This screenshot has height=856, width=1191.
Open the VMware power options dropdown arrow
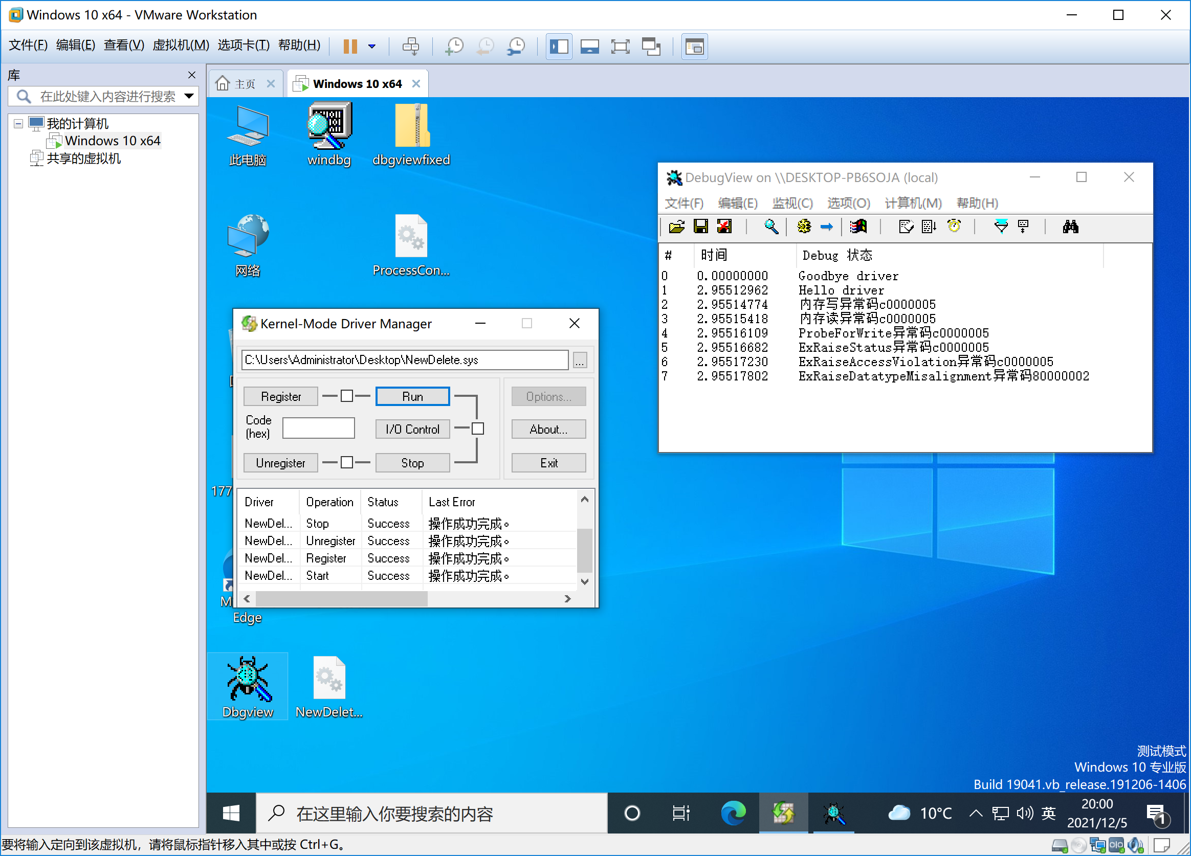[372, 46]
